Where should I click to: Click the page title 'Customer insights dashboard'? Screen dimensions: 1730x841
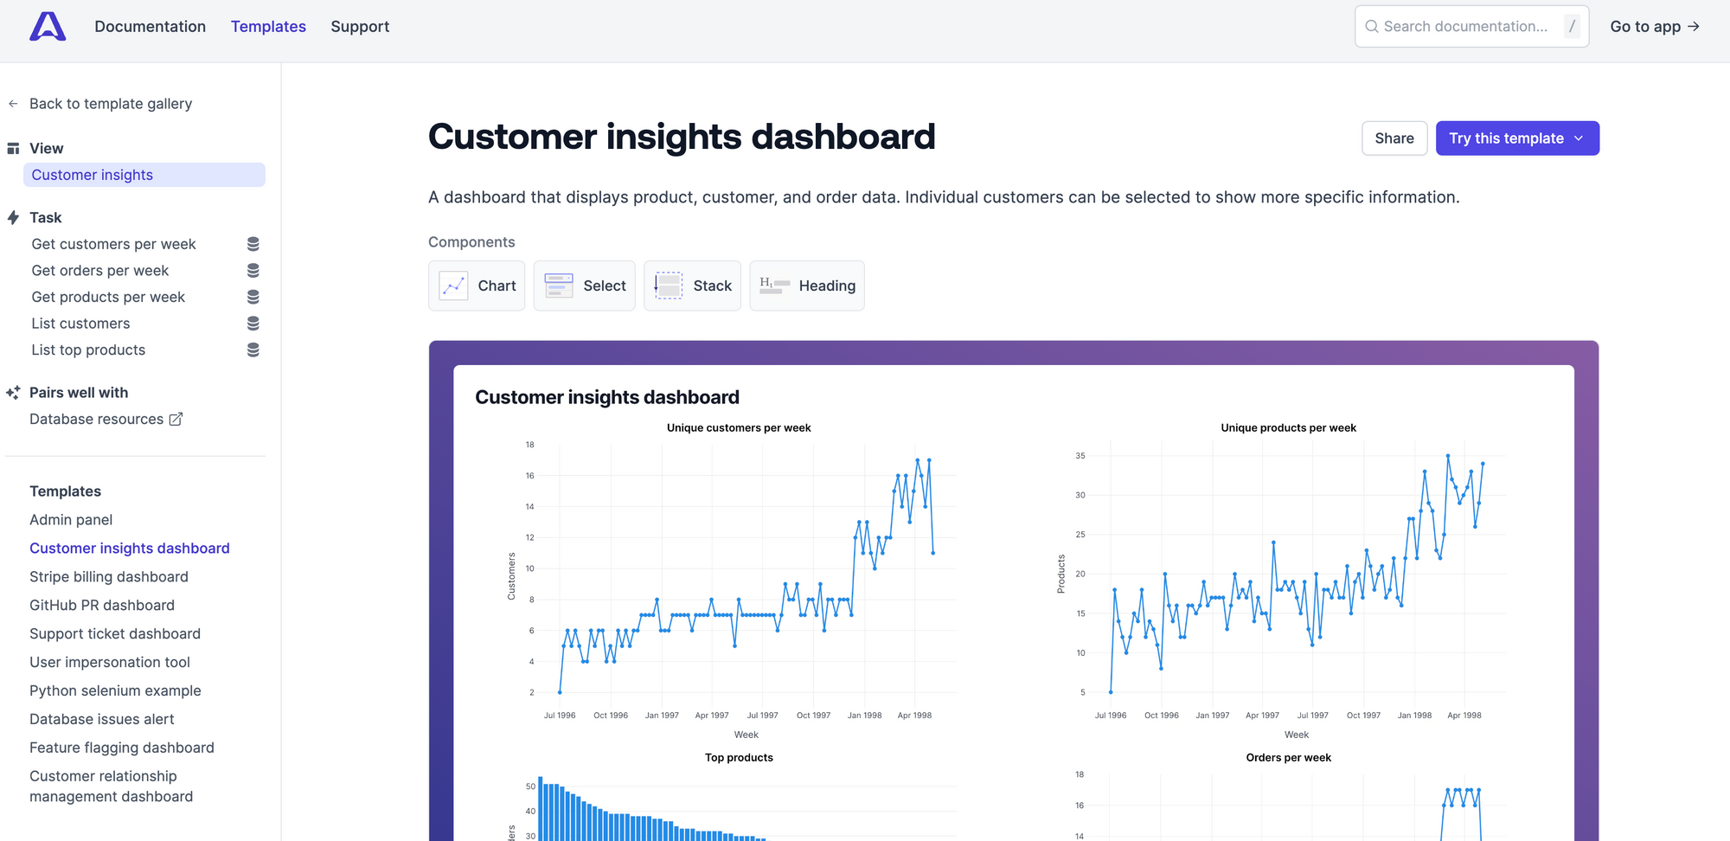682,137
